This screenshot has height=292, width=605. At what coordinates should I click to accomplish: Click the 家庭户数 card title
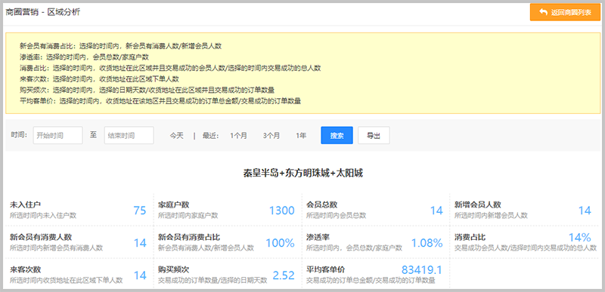tap(174, 204)
